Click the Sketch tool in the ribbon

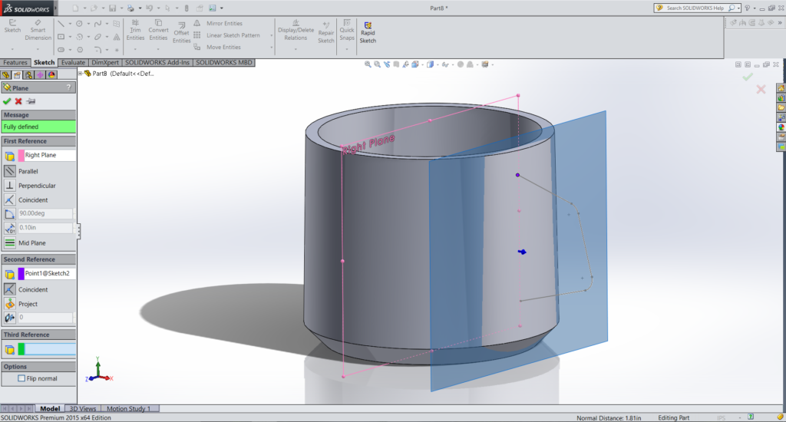(12, 27)
